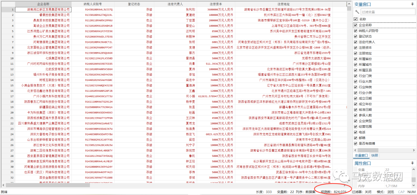Uncheck the 登记状态 variable
The image size is (417, 195).
pyautogui.click(x=356, y=36)
